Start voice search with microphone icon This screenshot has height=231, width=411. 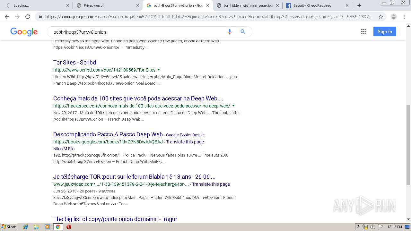click(x=229, y=32)
